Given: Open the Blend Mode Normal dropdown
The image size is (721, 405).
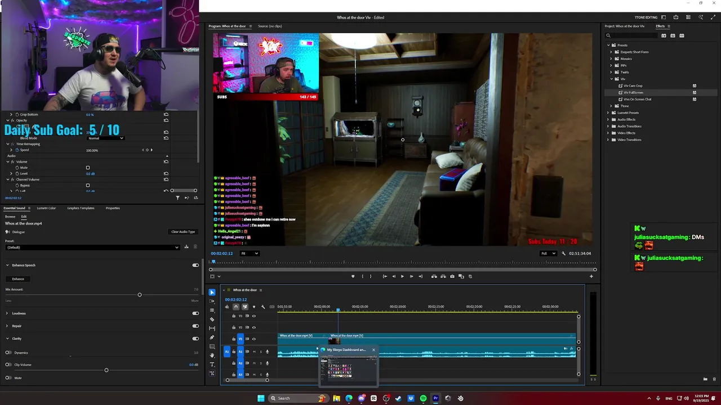Looking at the screenshot, I should (x=106, y=138).
